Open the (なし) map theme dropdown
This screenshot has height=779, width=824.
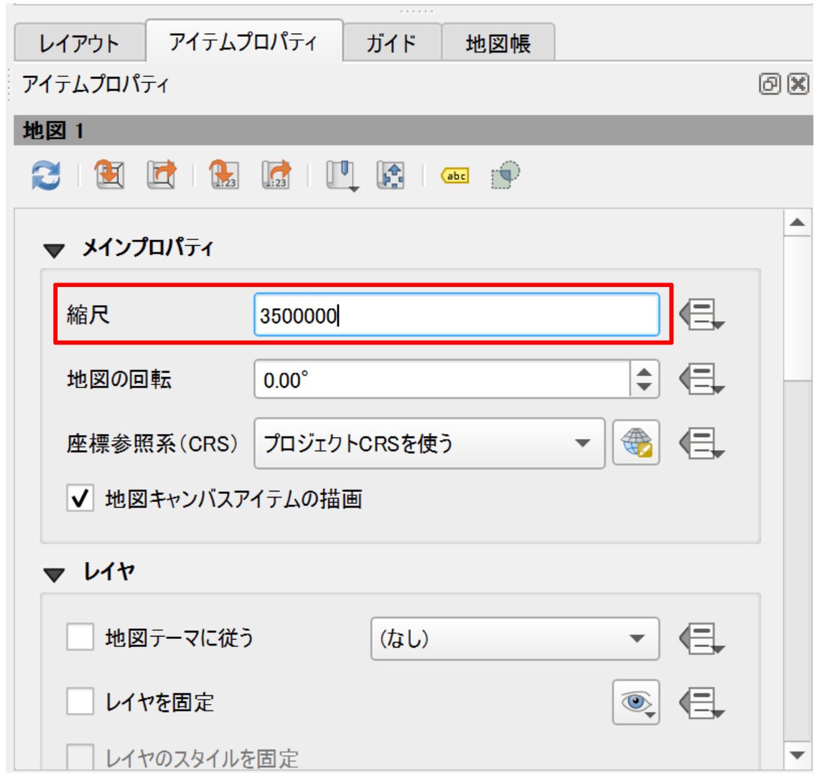tap(515, 639)
